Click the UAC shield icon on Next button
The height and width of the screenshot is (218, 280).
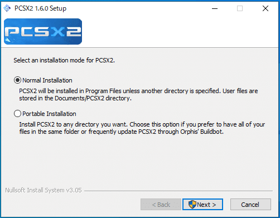pos(192,205)
